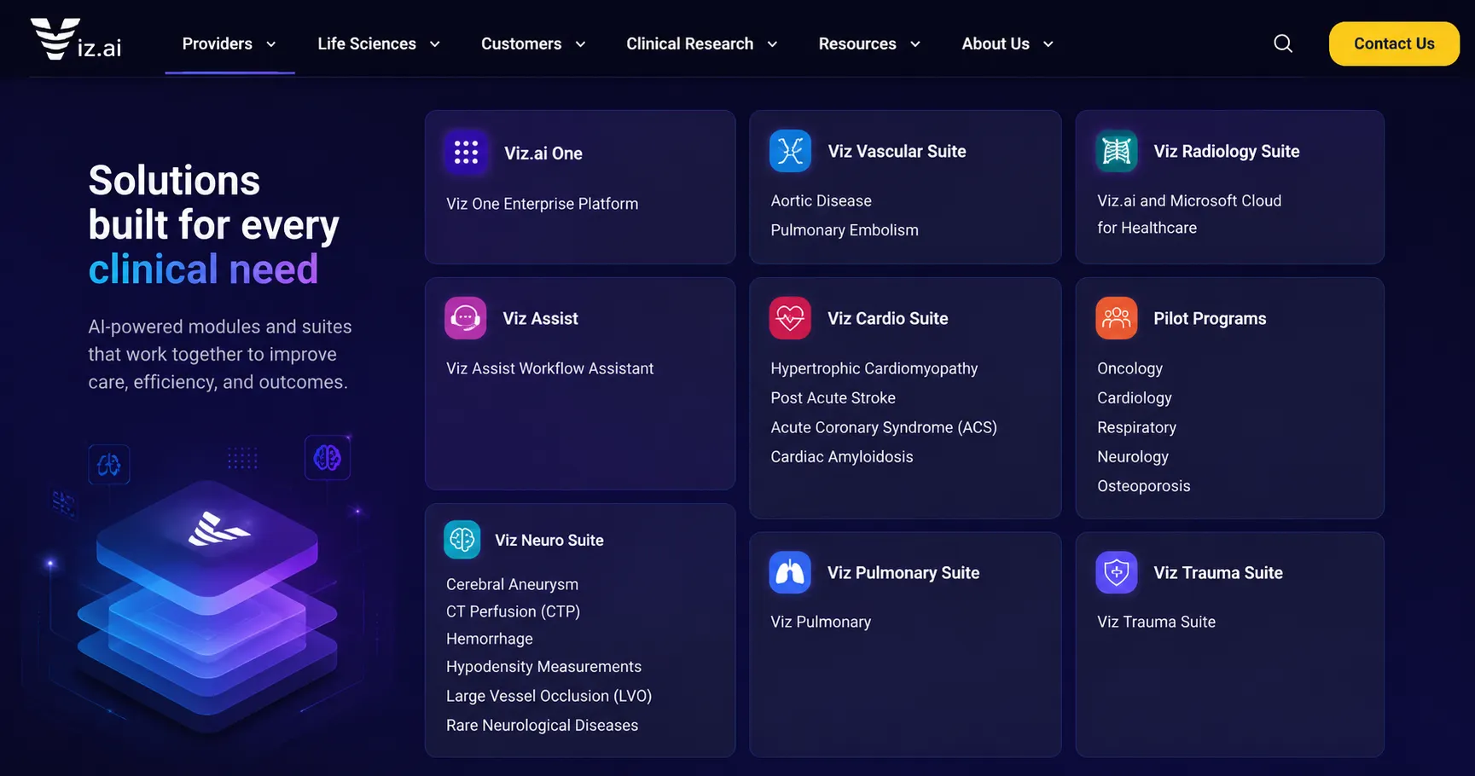Open the Viz Pulmonary link

(x=821, y=622)
